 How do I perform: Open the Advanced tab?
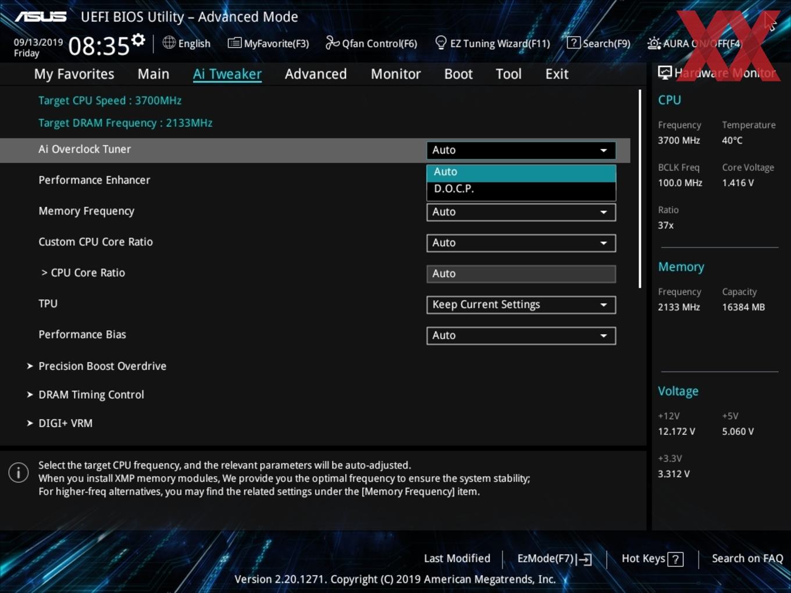click(316, 74)
